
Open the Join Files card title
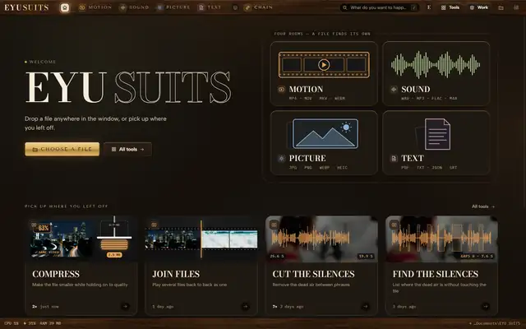coord(176,274)
